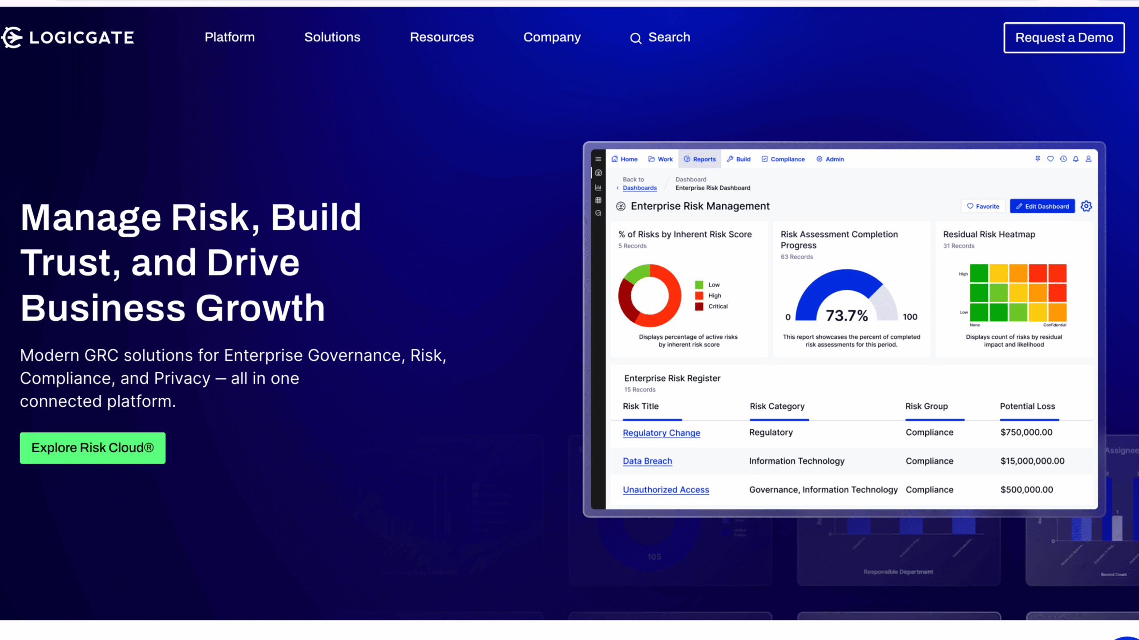The height and width of the screenshot is (640, 1139).
Task: Select the gauge dashboard icon in sidebar
Action: pyautogui.click(x=598, y=173)
